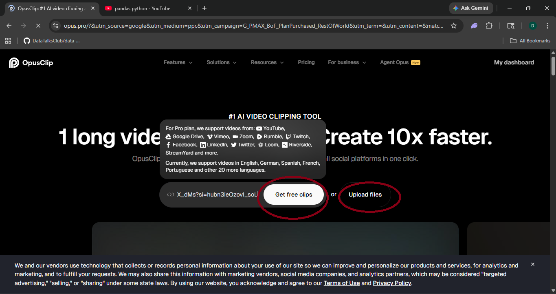556x294 pixels.
Task: Open a new browser tab
Action: [x=204, y=8]
